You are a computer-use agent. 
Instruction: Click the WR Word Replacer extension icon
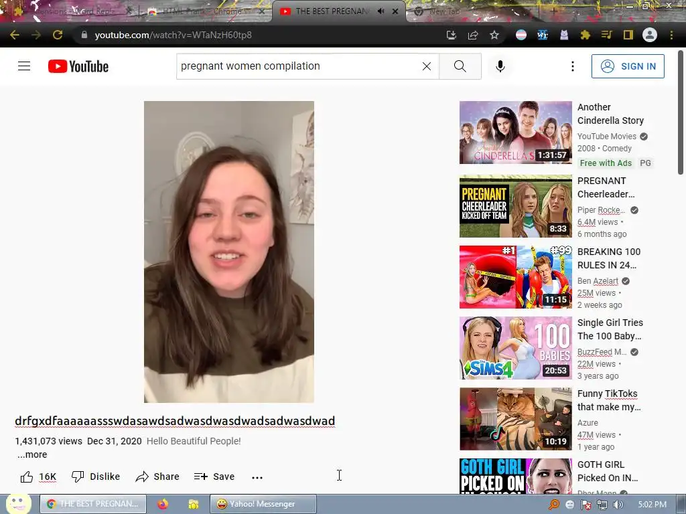tap(543, 35)
